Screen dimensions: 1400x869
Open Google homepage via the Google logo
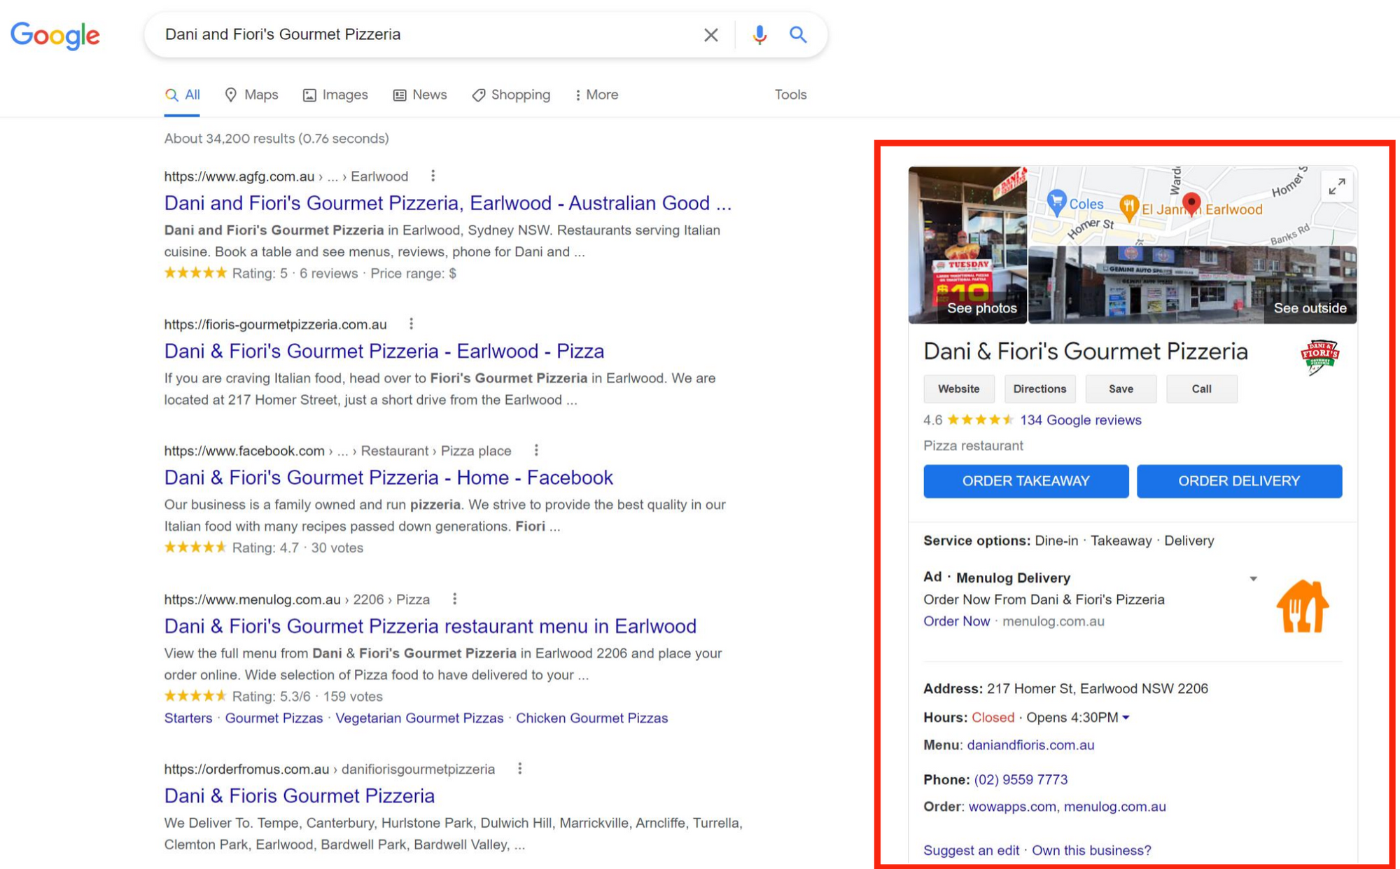(54, 36)
